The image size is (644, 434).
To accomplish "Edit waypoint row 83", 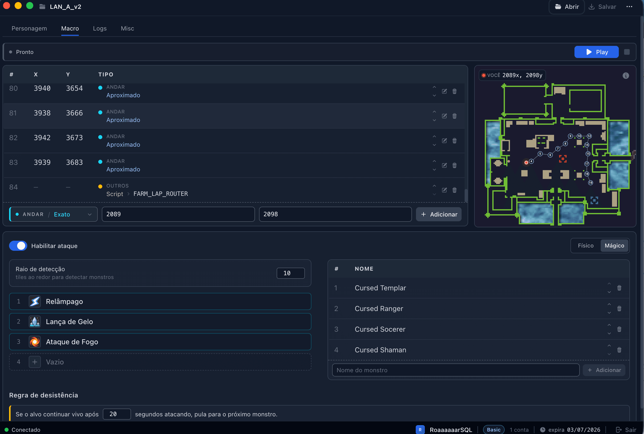I will coord(444,165).
